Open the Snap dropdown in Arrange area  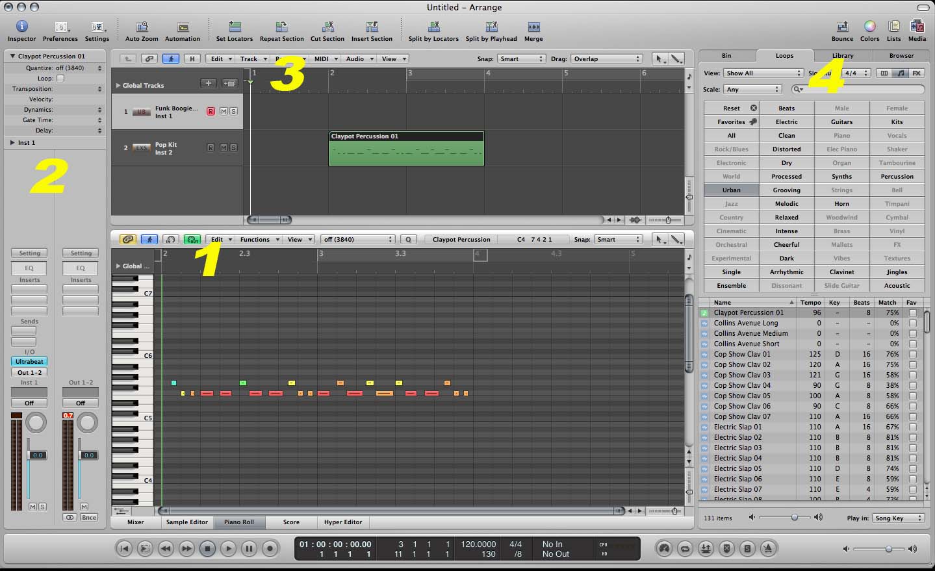click(x=521, y=58)
